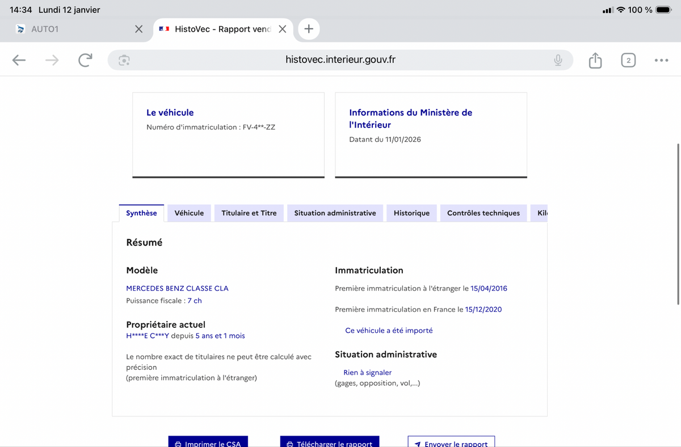Viewport: 681px width, 447px height.
Task: Click Télécharger le rapport button
Action: pos(329,442)
